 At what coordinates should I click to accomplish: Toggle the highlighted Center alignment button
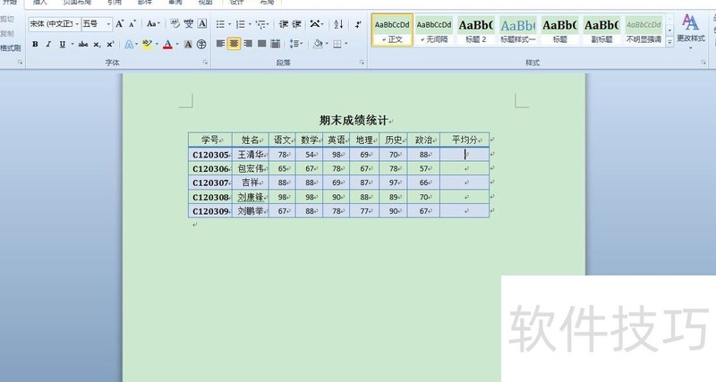234,44
